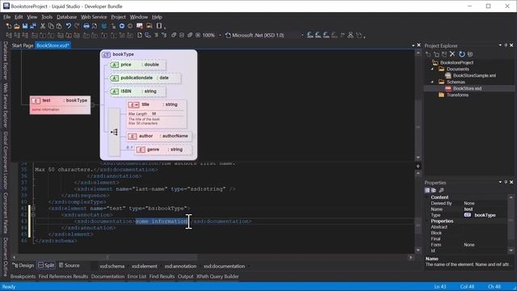The image size is (517, 291).
Task: Switch to Source view
Action: tap(69, 265)
